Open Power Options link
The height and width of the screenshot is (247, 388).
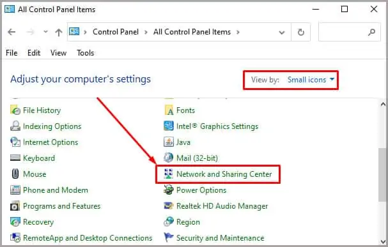click(201, 190)
